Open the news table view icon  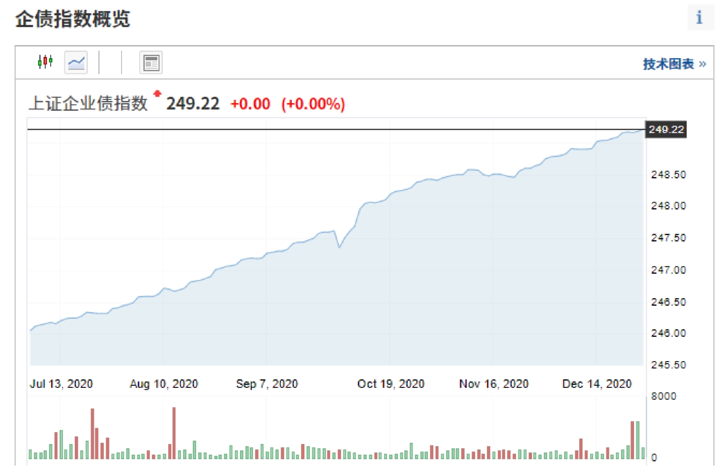[151, 63]
